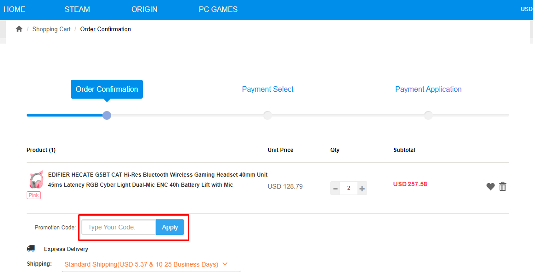This screenshot has height=273, width=533.
Task: Click the quantity field showing 2
Action: pyautogui.click(x=349, y=189)
